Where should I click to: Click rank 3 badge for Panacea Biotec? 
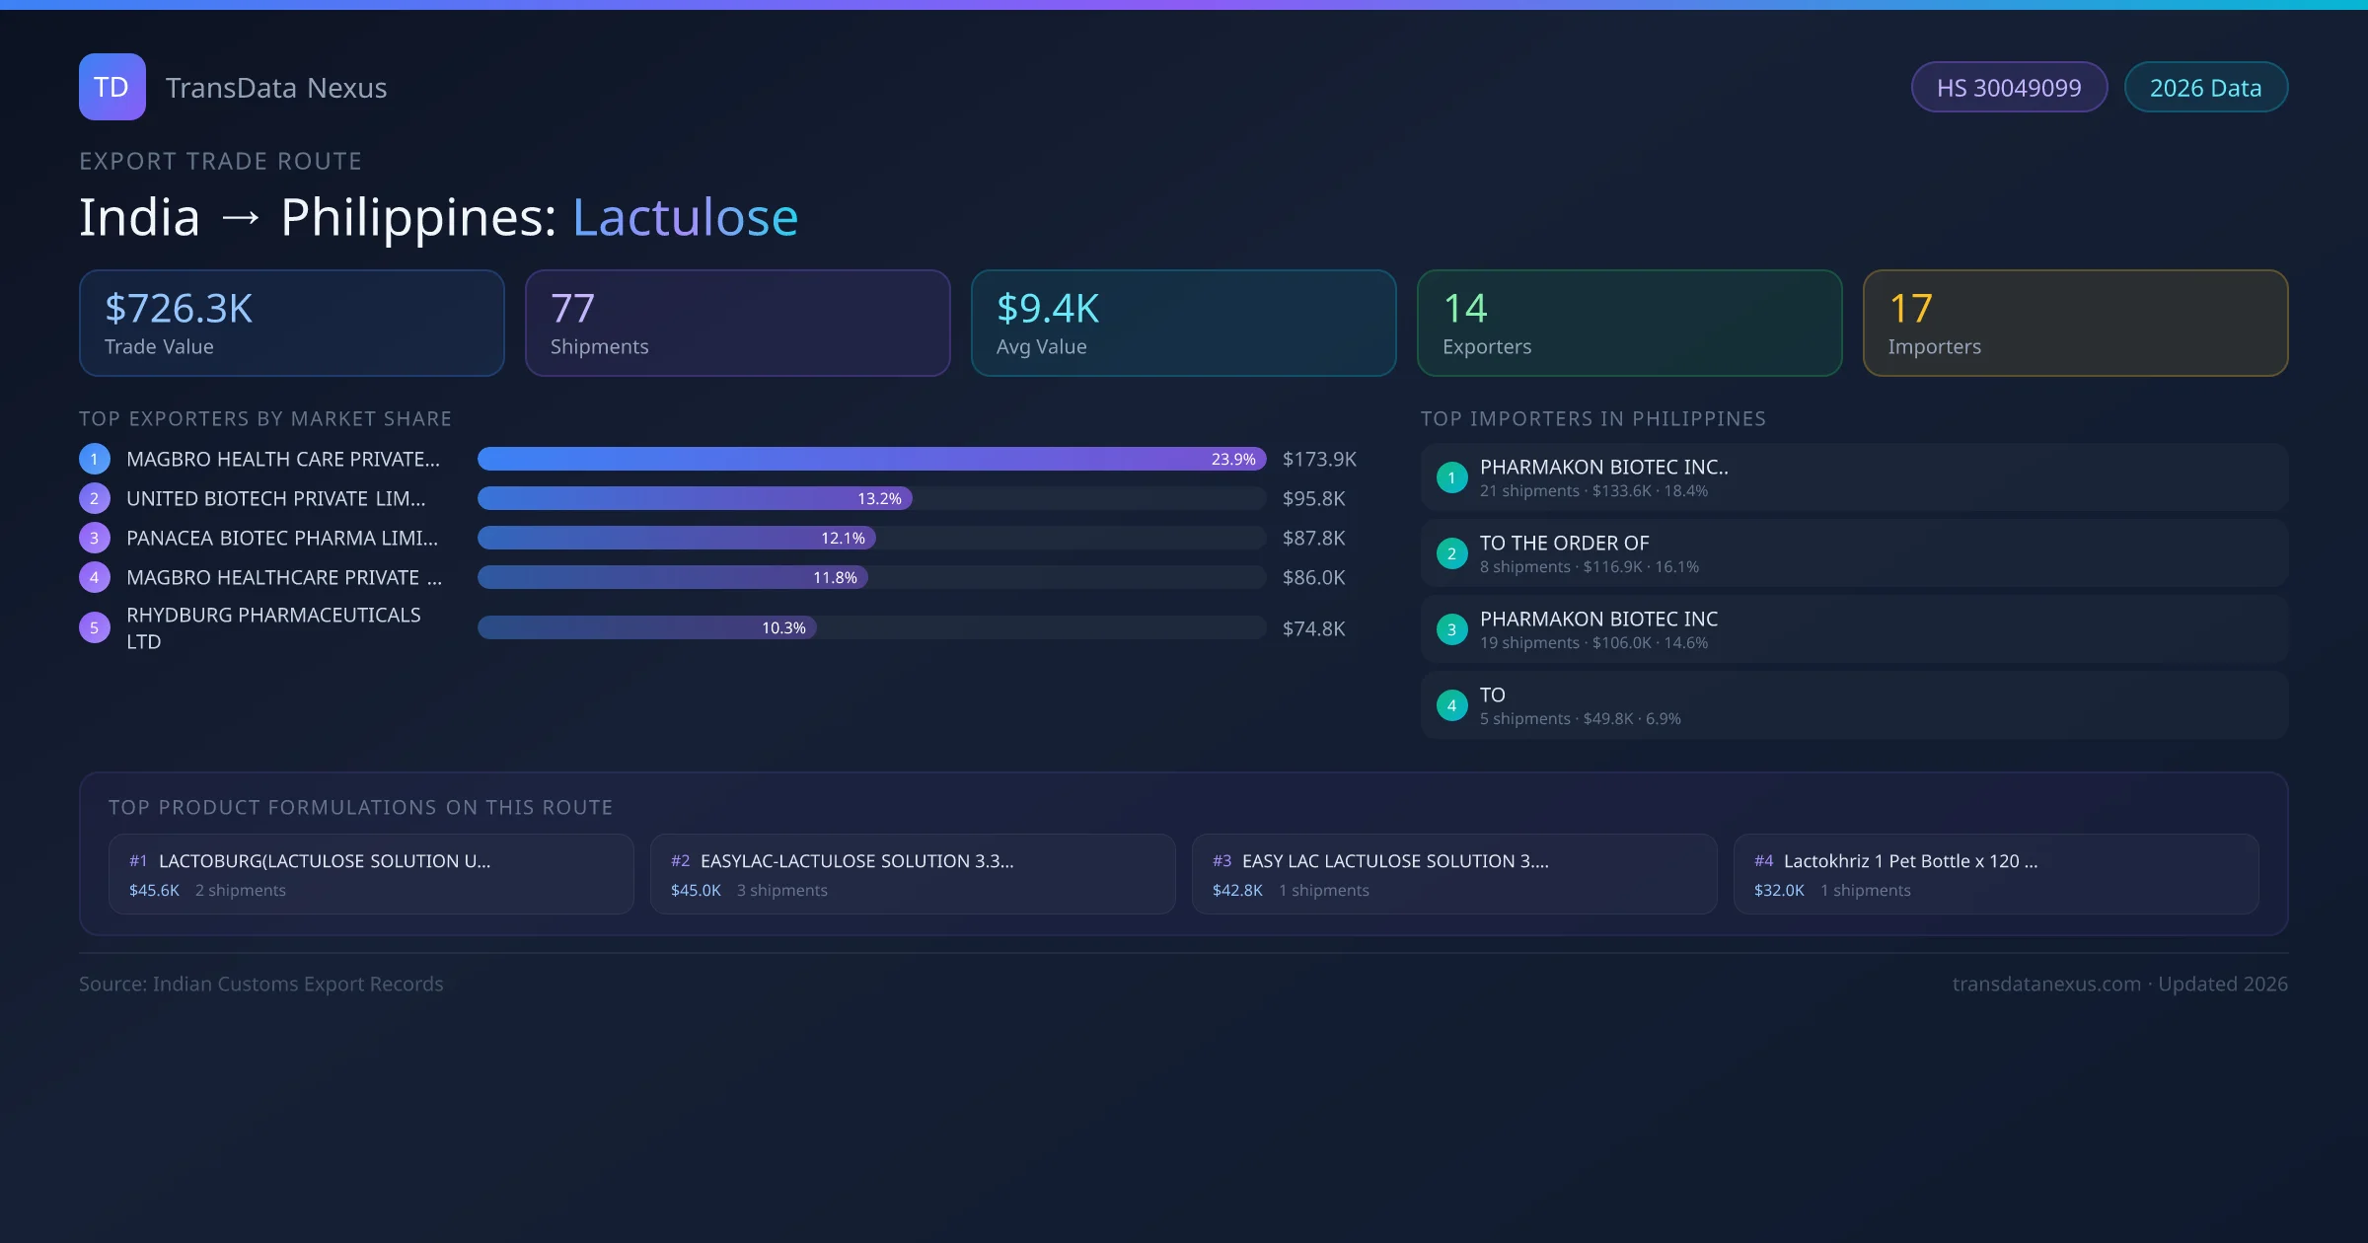pyautogui.click(x=95, y=538)
